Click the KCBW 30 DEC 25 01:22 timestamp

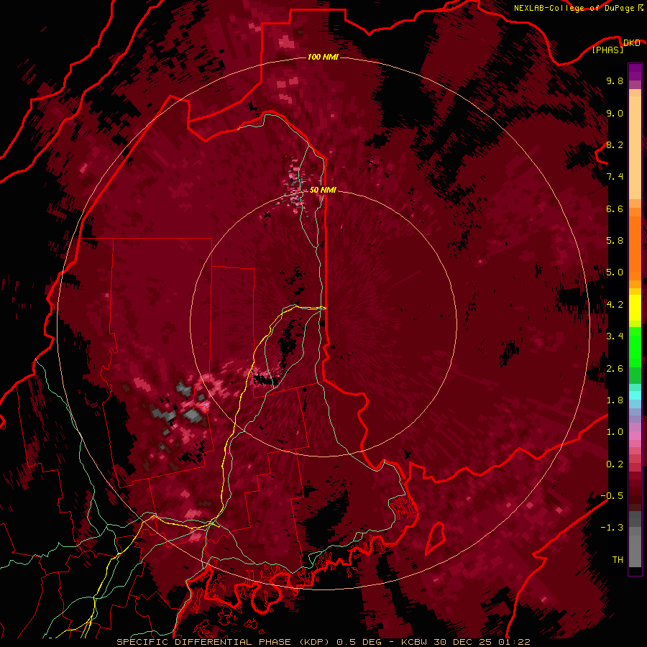coord(465,642)
